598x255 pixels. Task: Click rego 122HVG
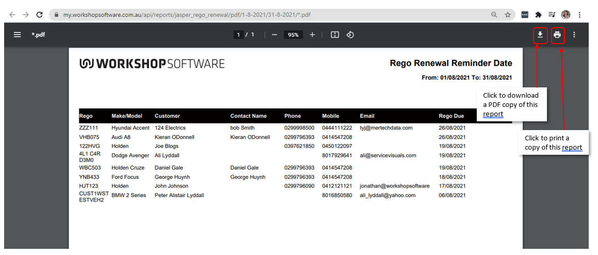point(89,146)
